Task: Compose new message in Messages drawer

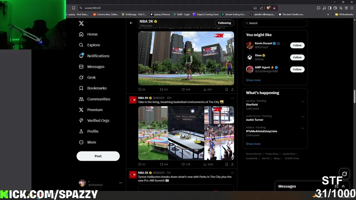Action: [x=337, y=186]
